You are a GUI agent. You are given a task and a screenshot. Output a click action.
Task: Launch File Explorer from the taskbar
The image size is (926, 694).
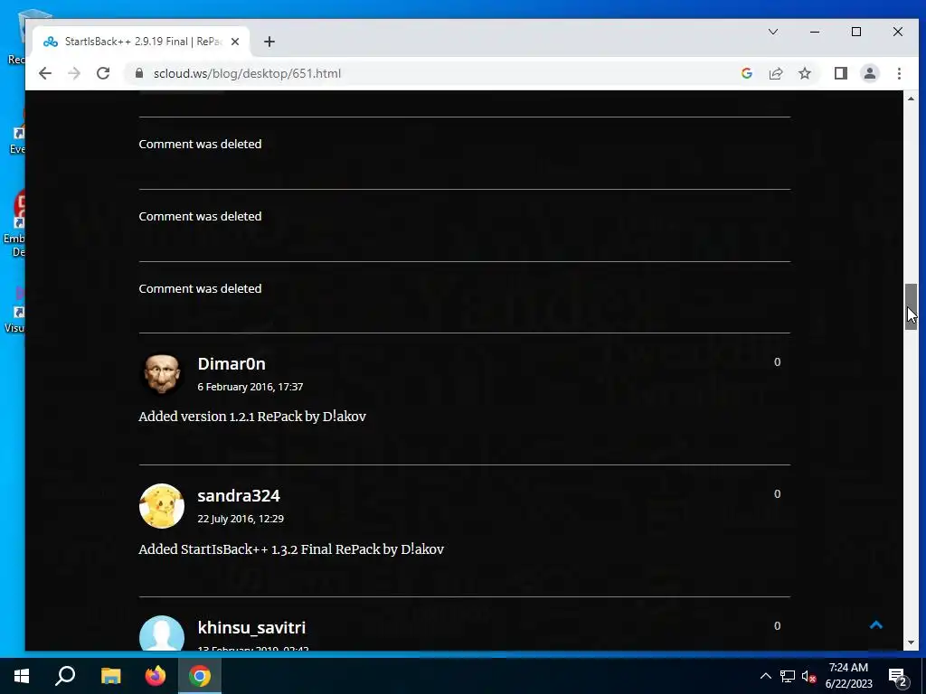click(110, 676)
